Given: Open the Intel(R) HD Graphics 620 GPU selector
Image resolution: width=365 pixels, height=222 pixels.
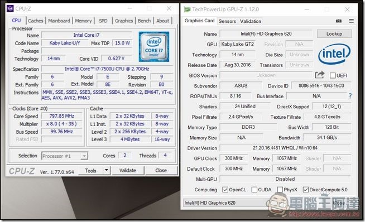Looking at the screenshot, I should point(226,202).
